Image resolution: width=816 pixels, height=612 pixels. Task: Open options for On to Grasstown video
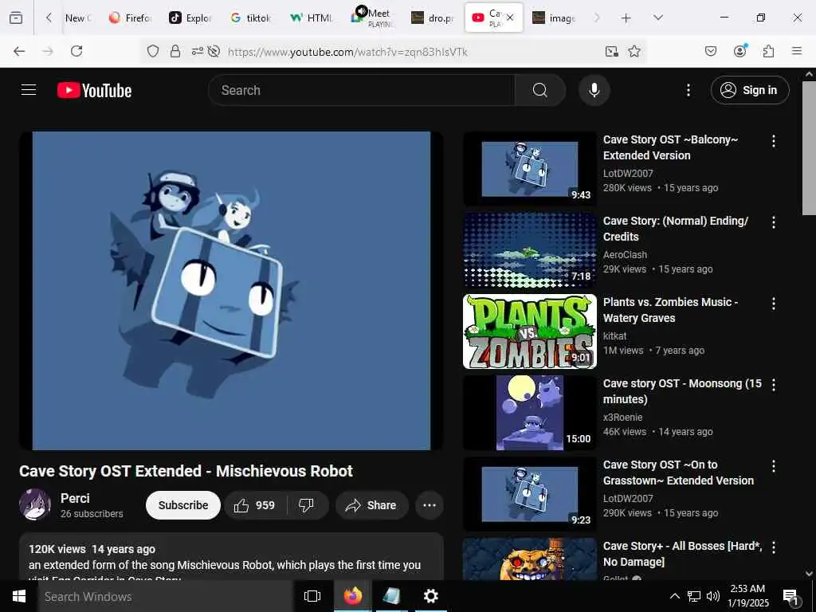(773, 465)
